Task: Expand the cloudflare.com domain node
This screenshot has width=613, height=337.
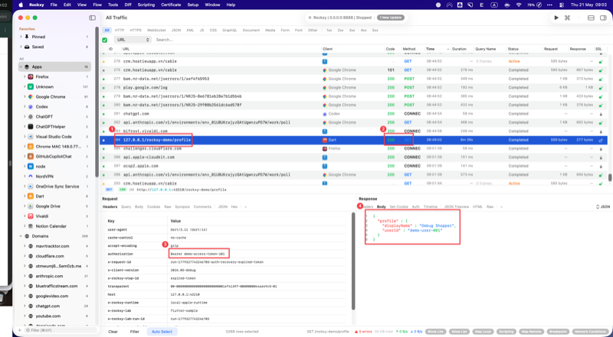Action: (x=25, y=256)
